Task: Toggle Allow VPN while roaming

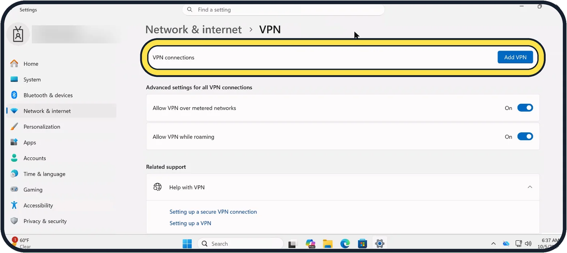Action: [525, 137]
